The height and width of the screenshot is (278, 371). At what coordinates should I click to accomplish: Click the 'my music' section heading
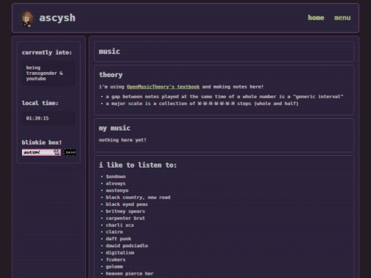click(115, 128)
